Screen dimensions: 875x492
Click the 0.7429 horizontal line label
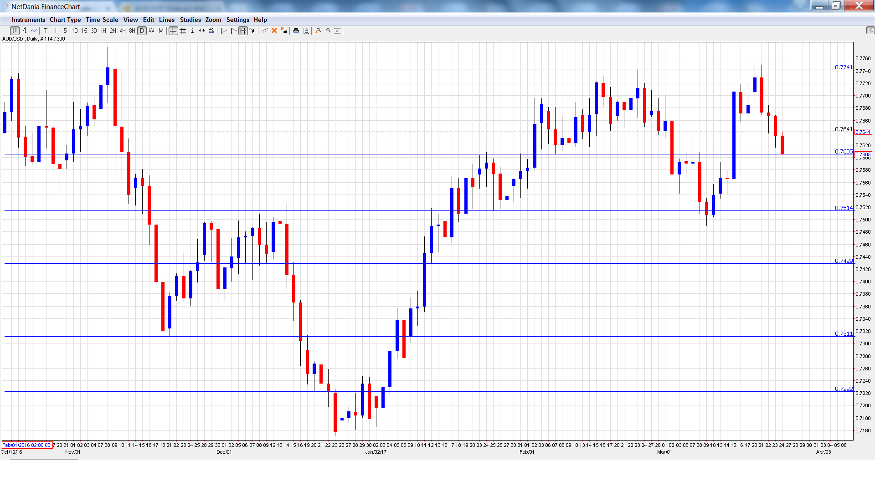[x=844, y=261]
